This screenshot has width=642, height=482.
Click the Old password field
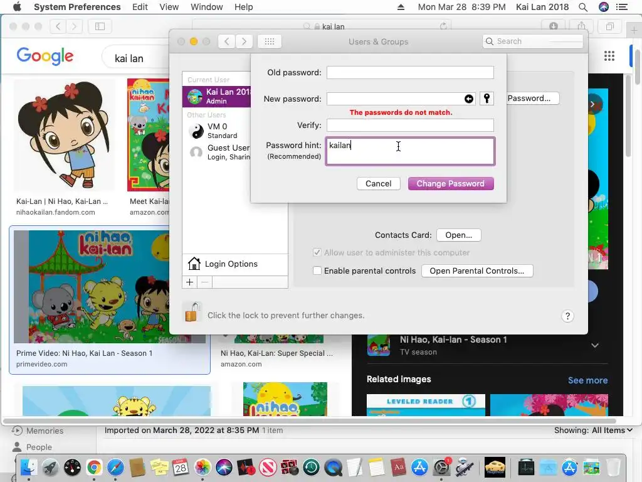410,73
